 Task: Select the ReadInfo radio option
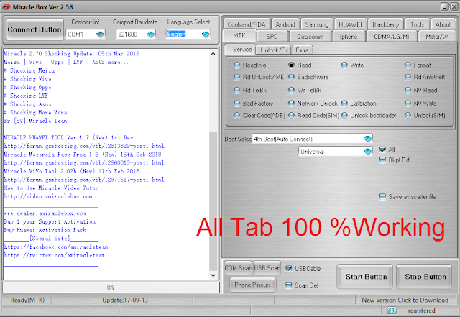click(236, 65)
